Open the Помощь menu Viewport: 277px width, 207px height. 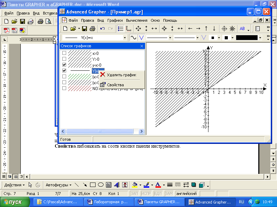pos(170,20)
